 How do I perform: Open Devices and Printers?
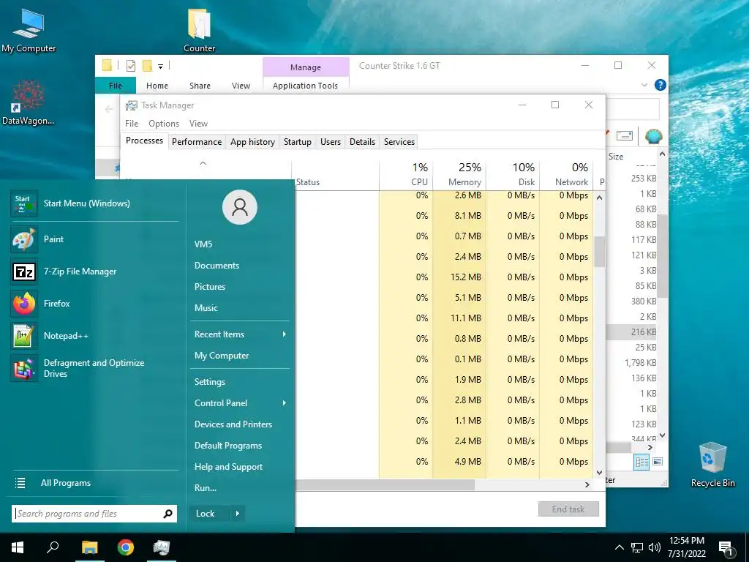pyautogui.click(x=233, y=424)
